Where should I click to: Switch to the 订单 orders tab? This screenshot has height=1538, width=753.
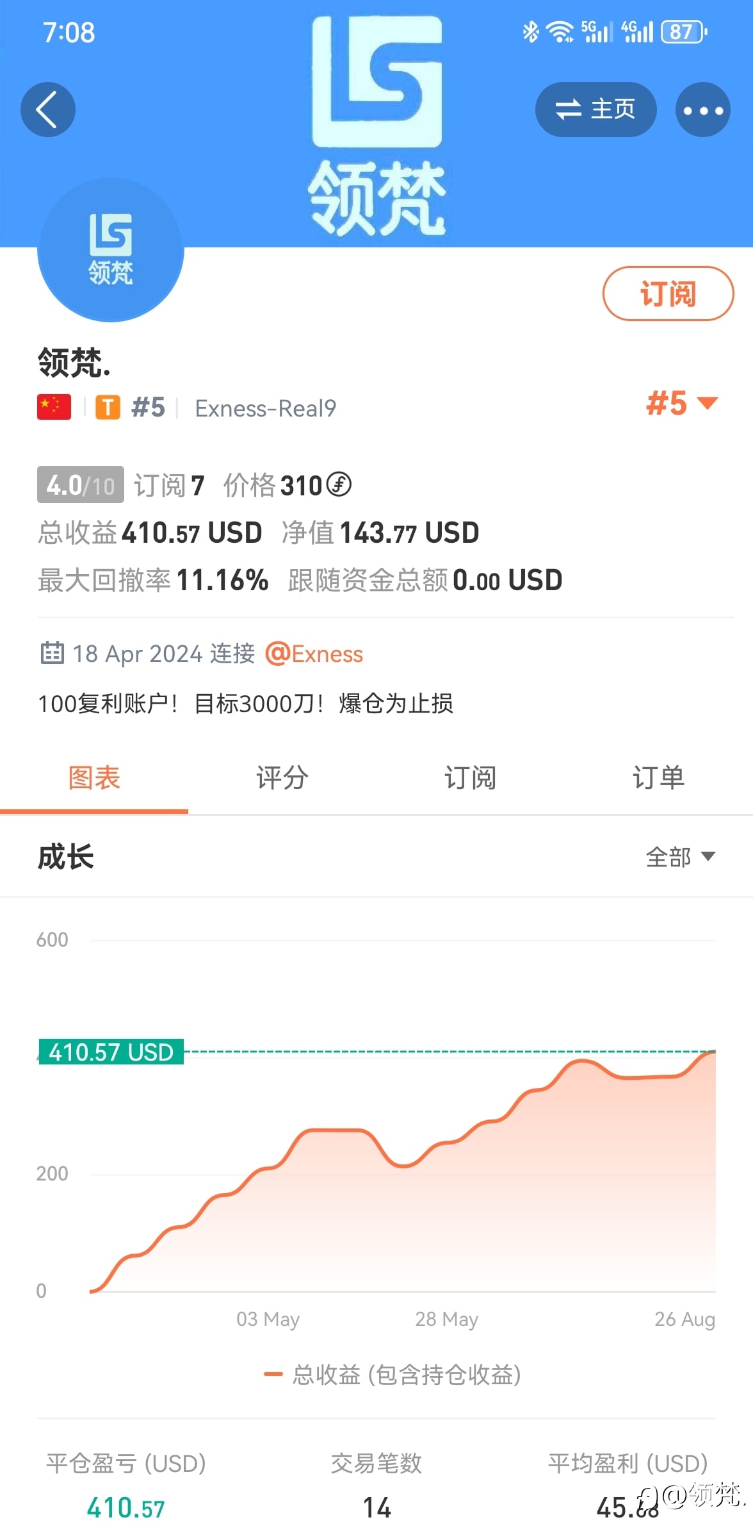[x=658, y=778]
